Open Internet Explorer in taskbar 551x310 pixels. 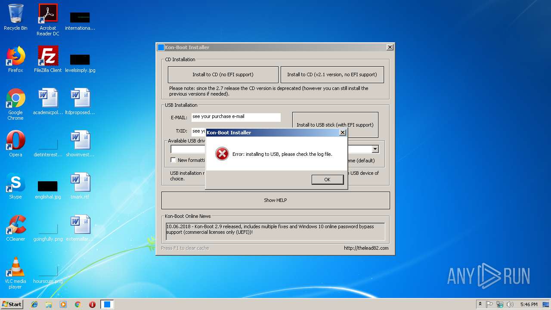click(34, 304)
